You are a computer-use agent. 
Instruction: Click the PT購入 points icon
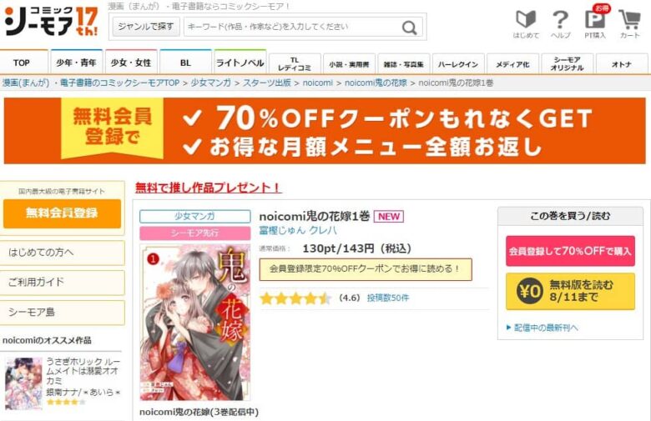[595, 19]
